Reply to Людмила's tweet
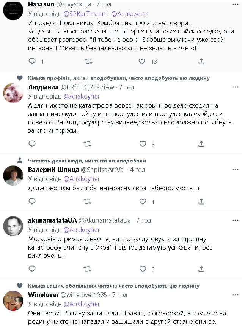The width and height of the screenshot is (242, 329). tap(32, 144)
